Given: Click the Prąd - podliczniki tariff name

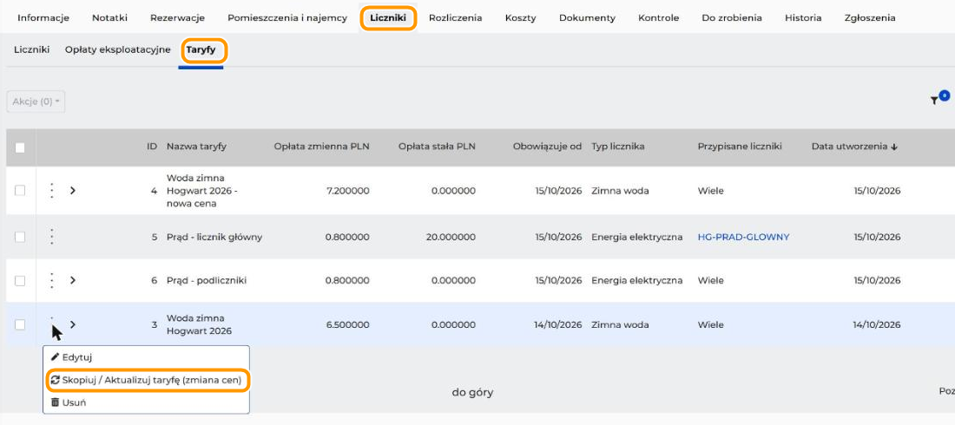Looking at the screenshot, I should point(207,281).
